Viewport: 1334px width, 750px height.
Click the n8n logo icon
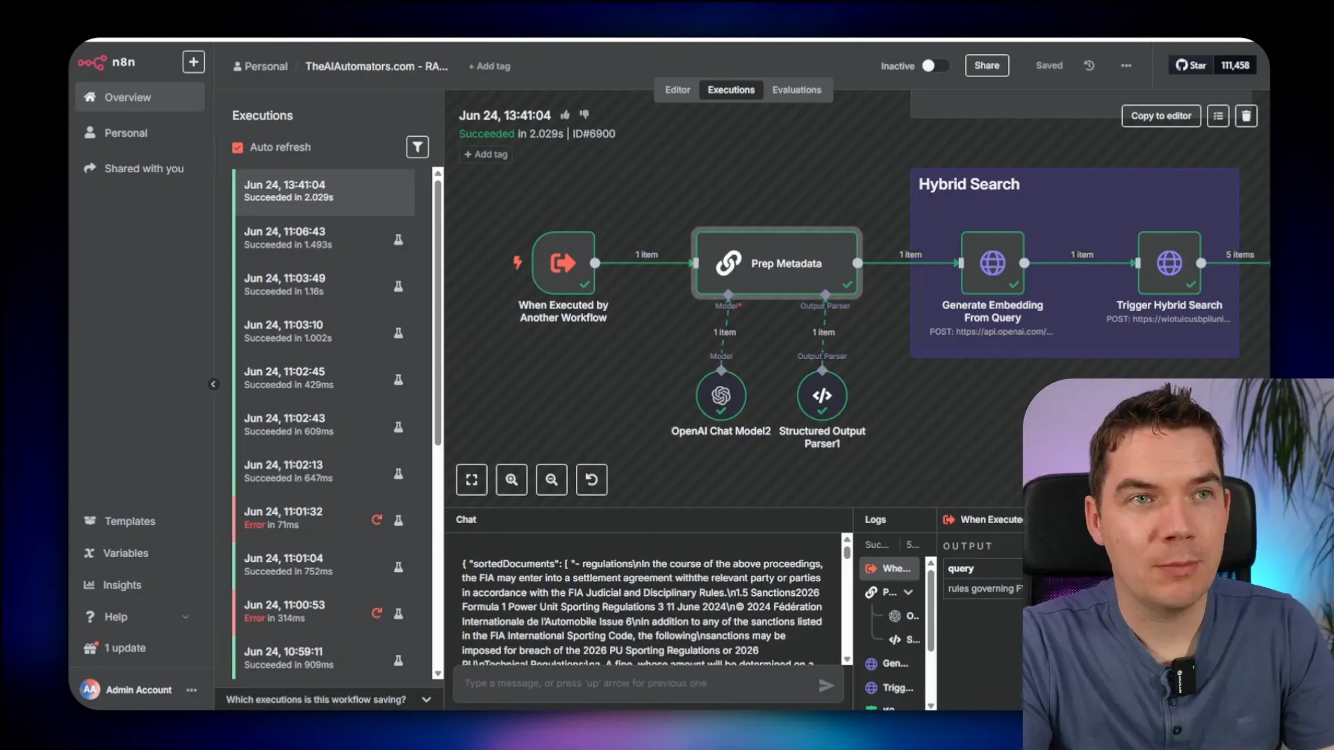(x=92, y=62)
